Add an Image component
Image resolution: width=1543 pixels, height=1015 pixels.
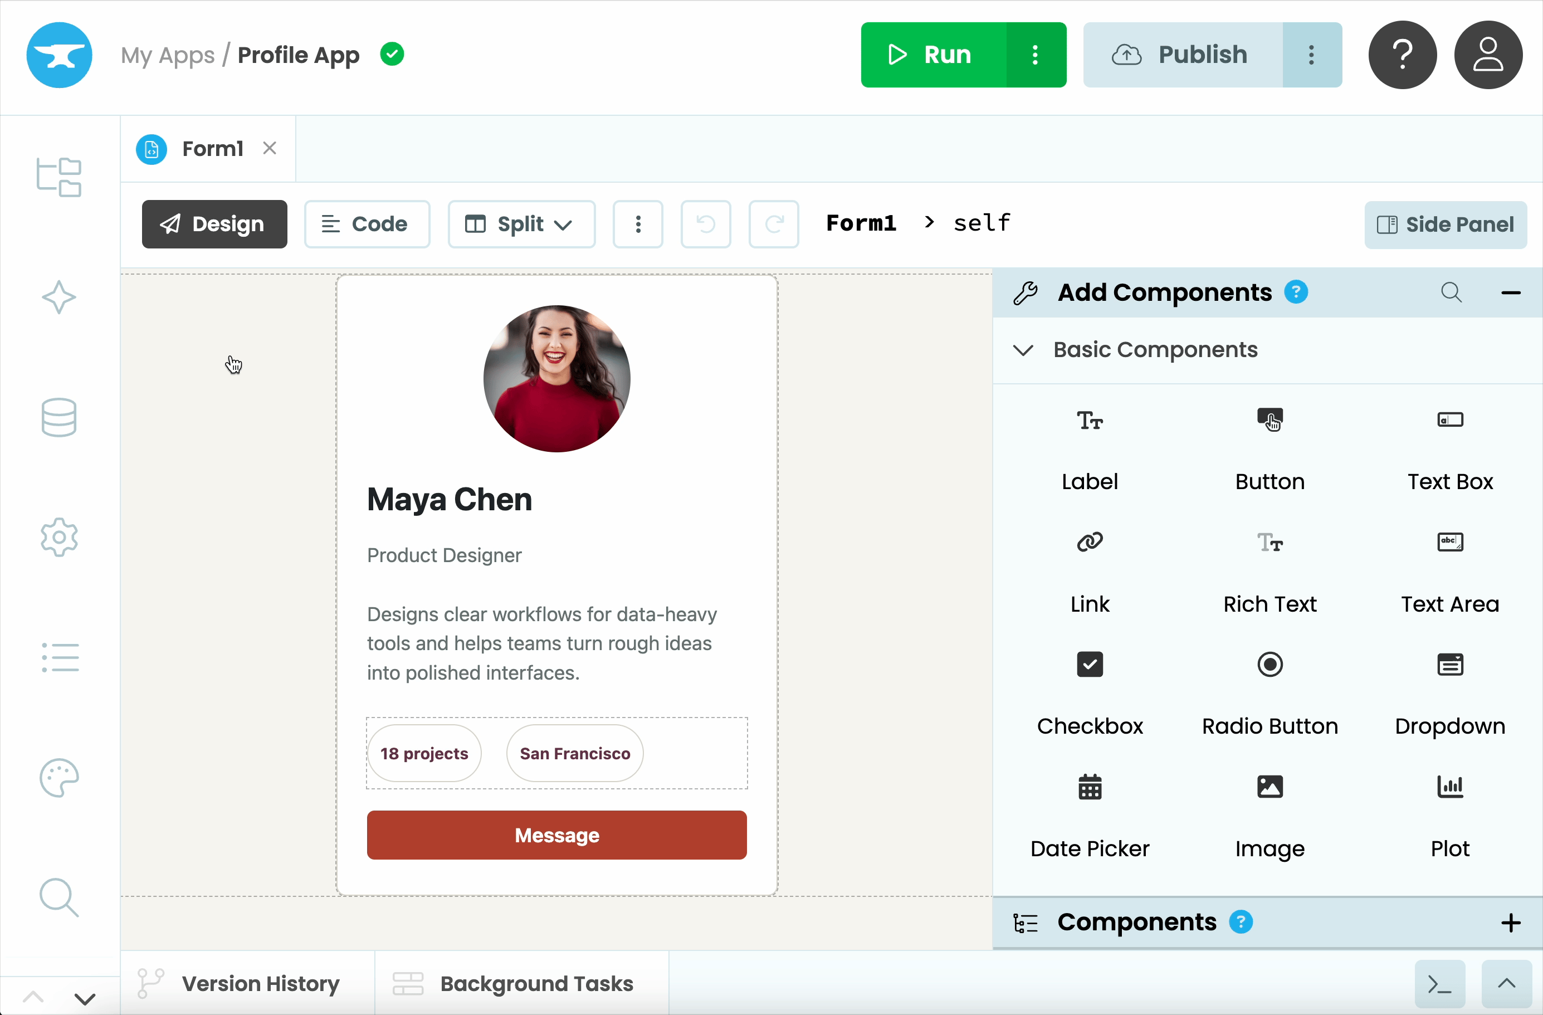[x=1269, y=816]
